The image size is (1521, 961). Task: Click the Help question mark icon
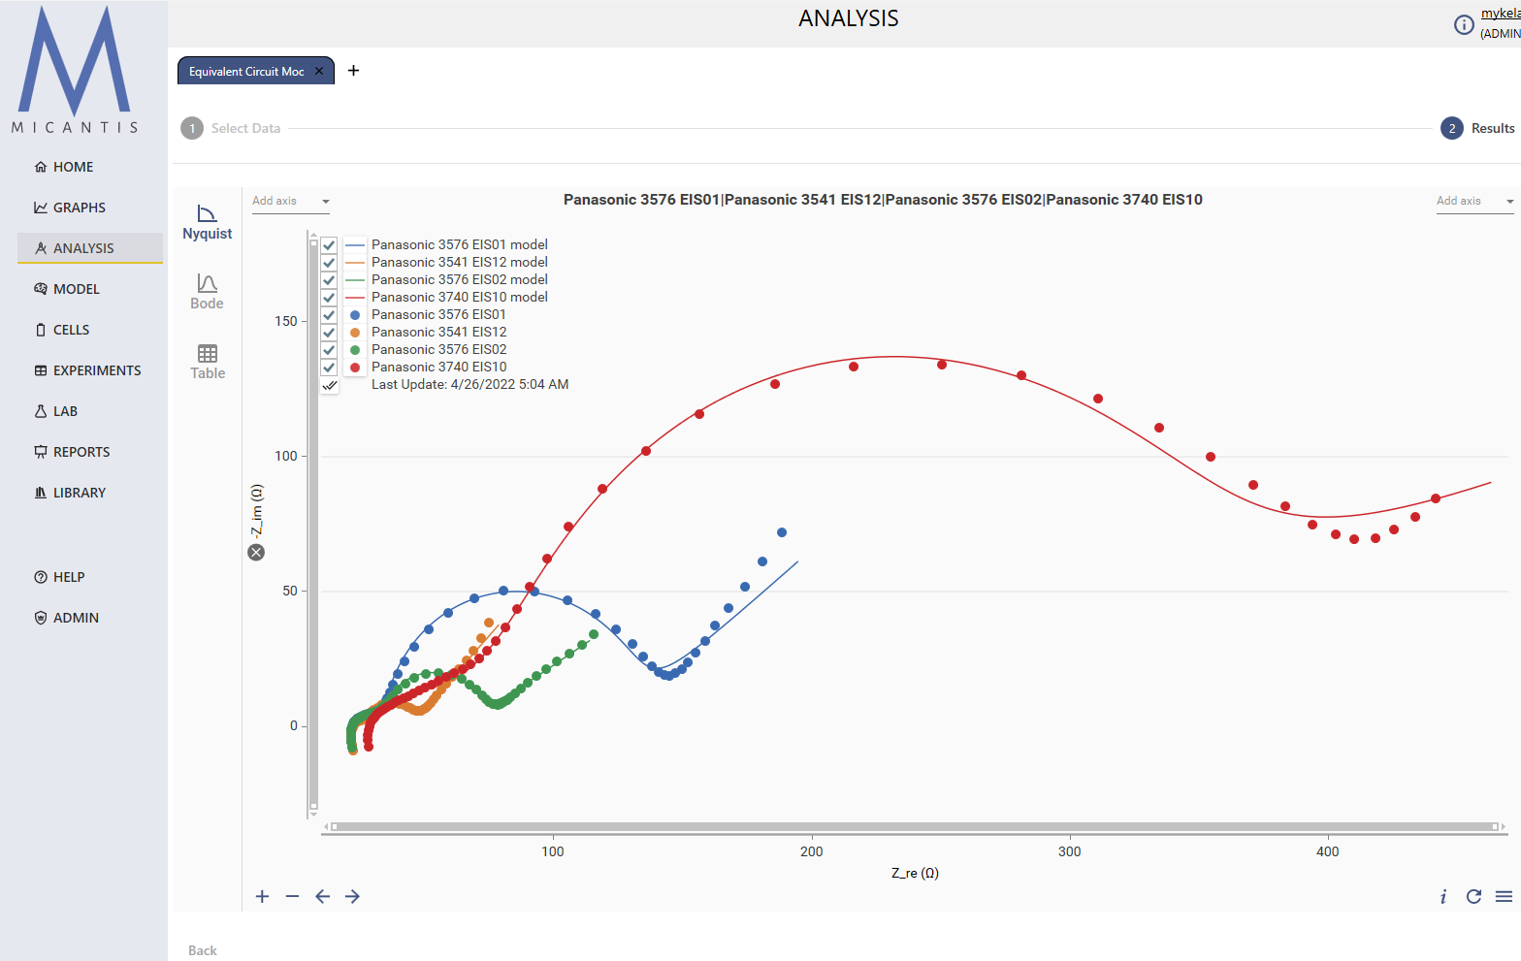tap(41, 577)
